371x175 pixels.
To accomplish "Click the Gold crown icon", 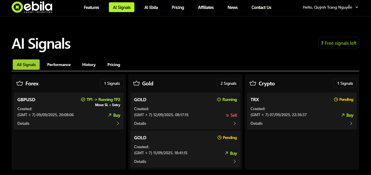I will [x=136, y=83].
